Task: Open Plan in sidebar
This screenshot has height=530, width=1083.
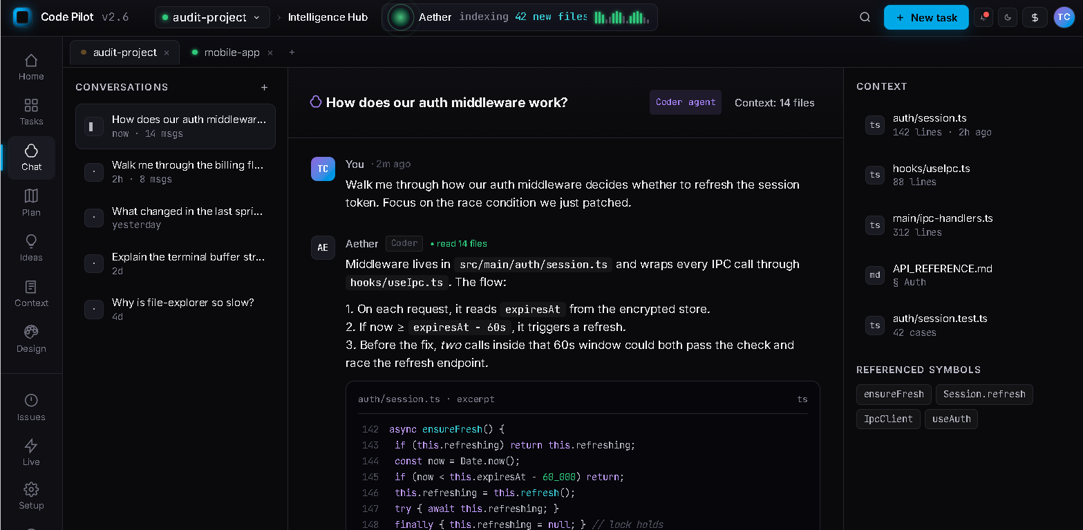Action: [x=31, y=203]
